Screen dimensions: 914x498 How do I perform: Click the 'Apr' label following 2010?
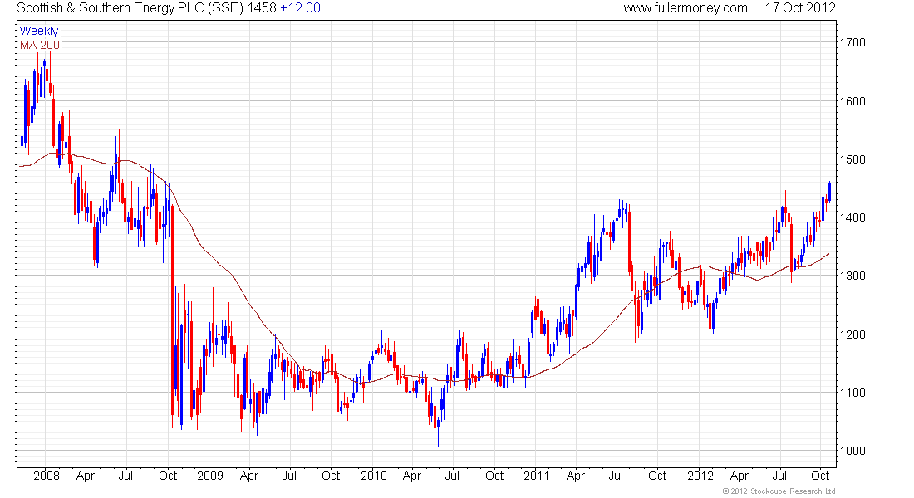(x=411, y=476)
